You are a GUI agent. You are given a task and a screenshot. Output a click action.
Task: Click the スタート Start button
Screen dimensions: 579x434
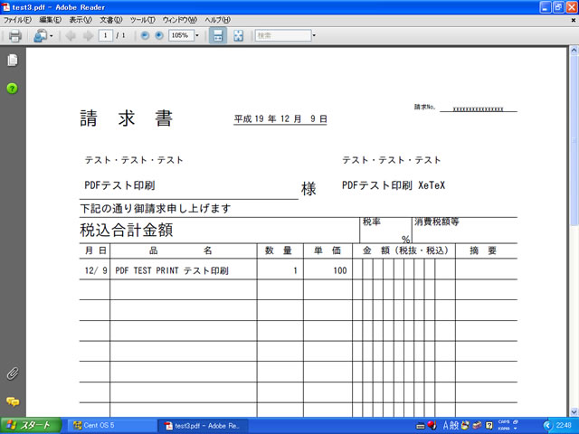pos(30,425)
